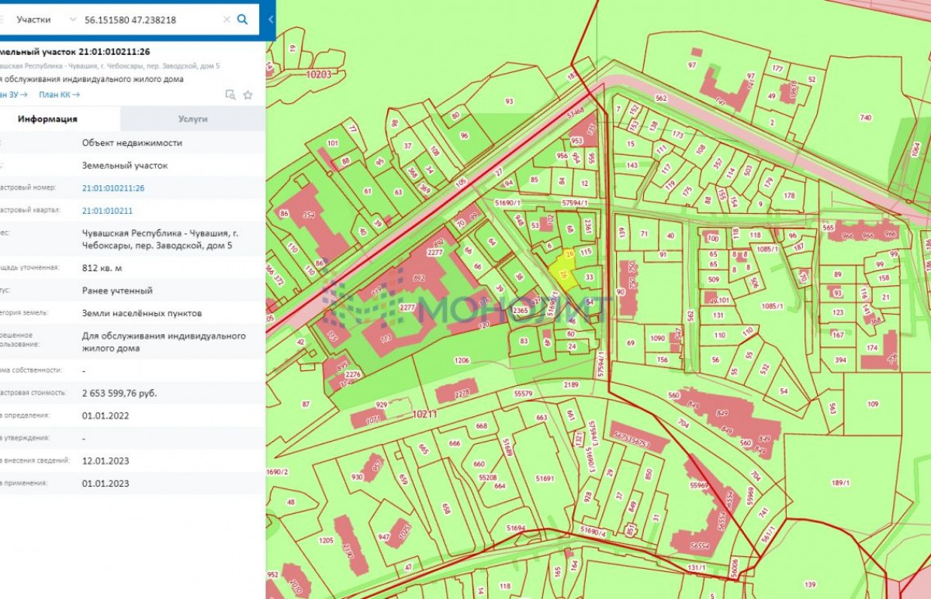
Task: Switch to the Услуги tab
Action: click(x=192, y=119)
